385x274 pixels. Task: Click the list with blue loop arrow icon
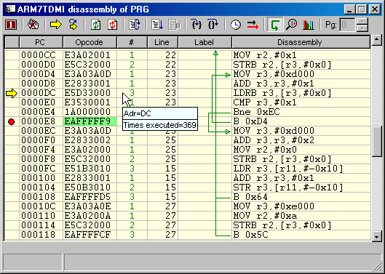coord(135,25)
